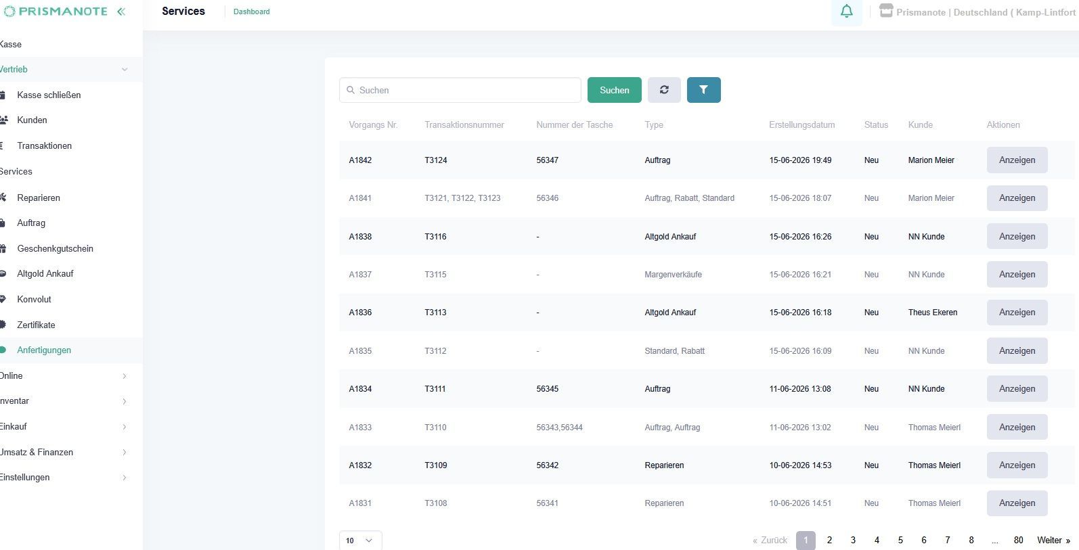Click the Konvolut gem icon
The image size is (1079, 550).
tap(3, 299)
